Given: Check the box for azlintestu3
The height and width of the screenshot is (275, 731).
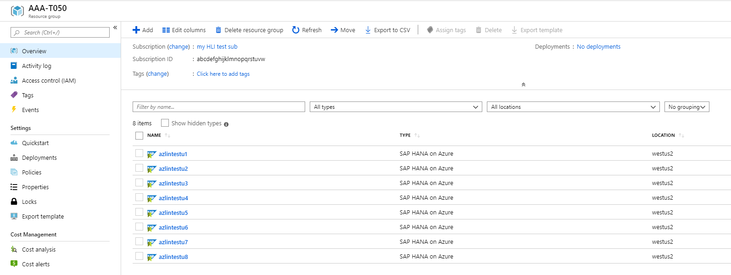Looking at the screenshot, I should pos(140,183).
